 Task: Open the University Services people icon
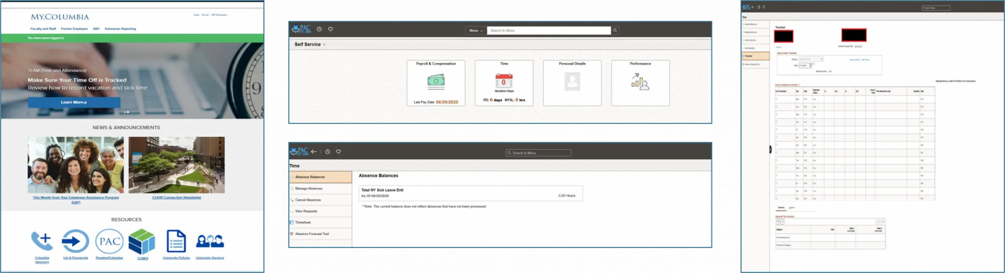coord(210,241)
